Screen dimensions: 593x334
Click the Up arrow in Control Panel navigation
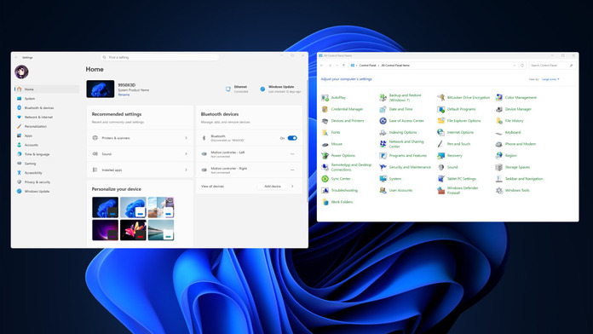(x=343, y=66)
